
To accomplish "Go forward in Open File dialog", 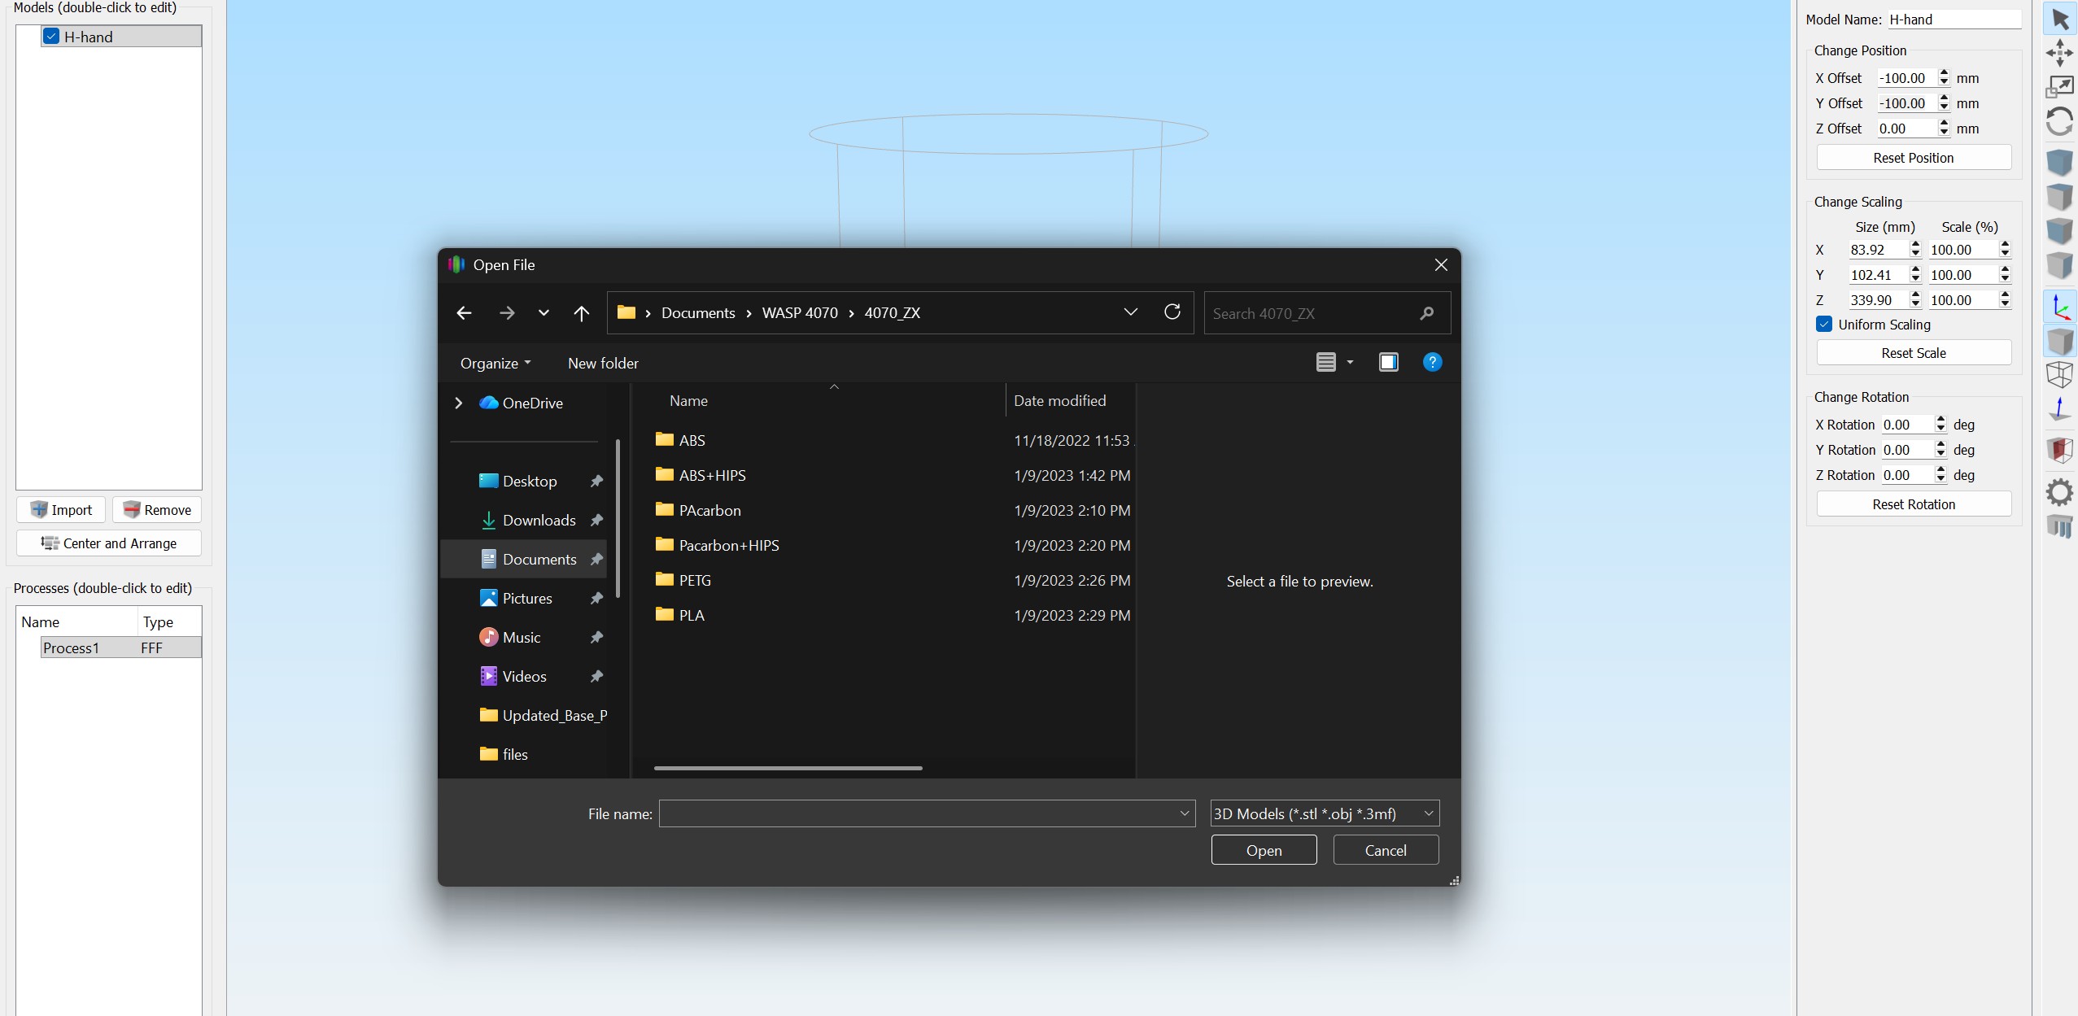I will 507,313.
